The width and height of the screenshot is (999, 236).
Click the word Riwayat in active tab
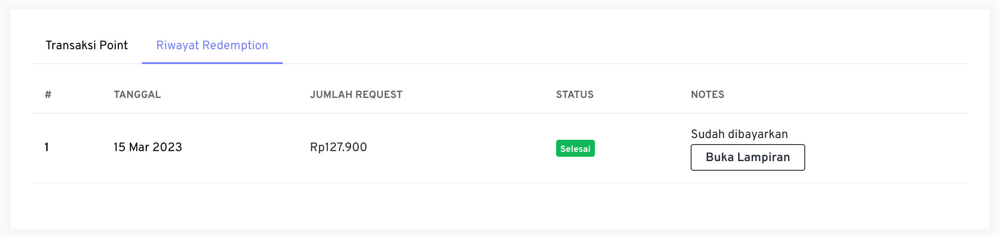178,45
